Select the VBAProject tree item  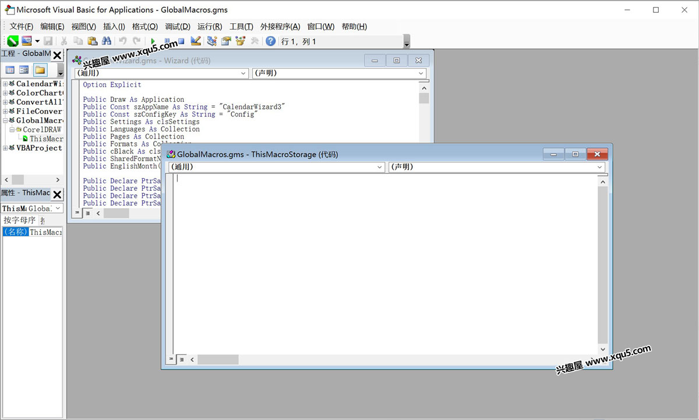39,148
